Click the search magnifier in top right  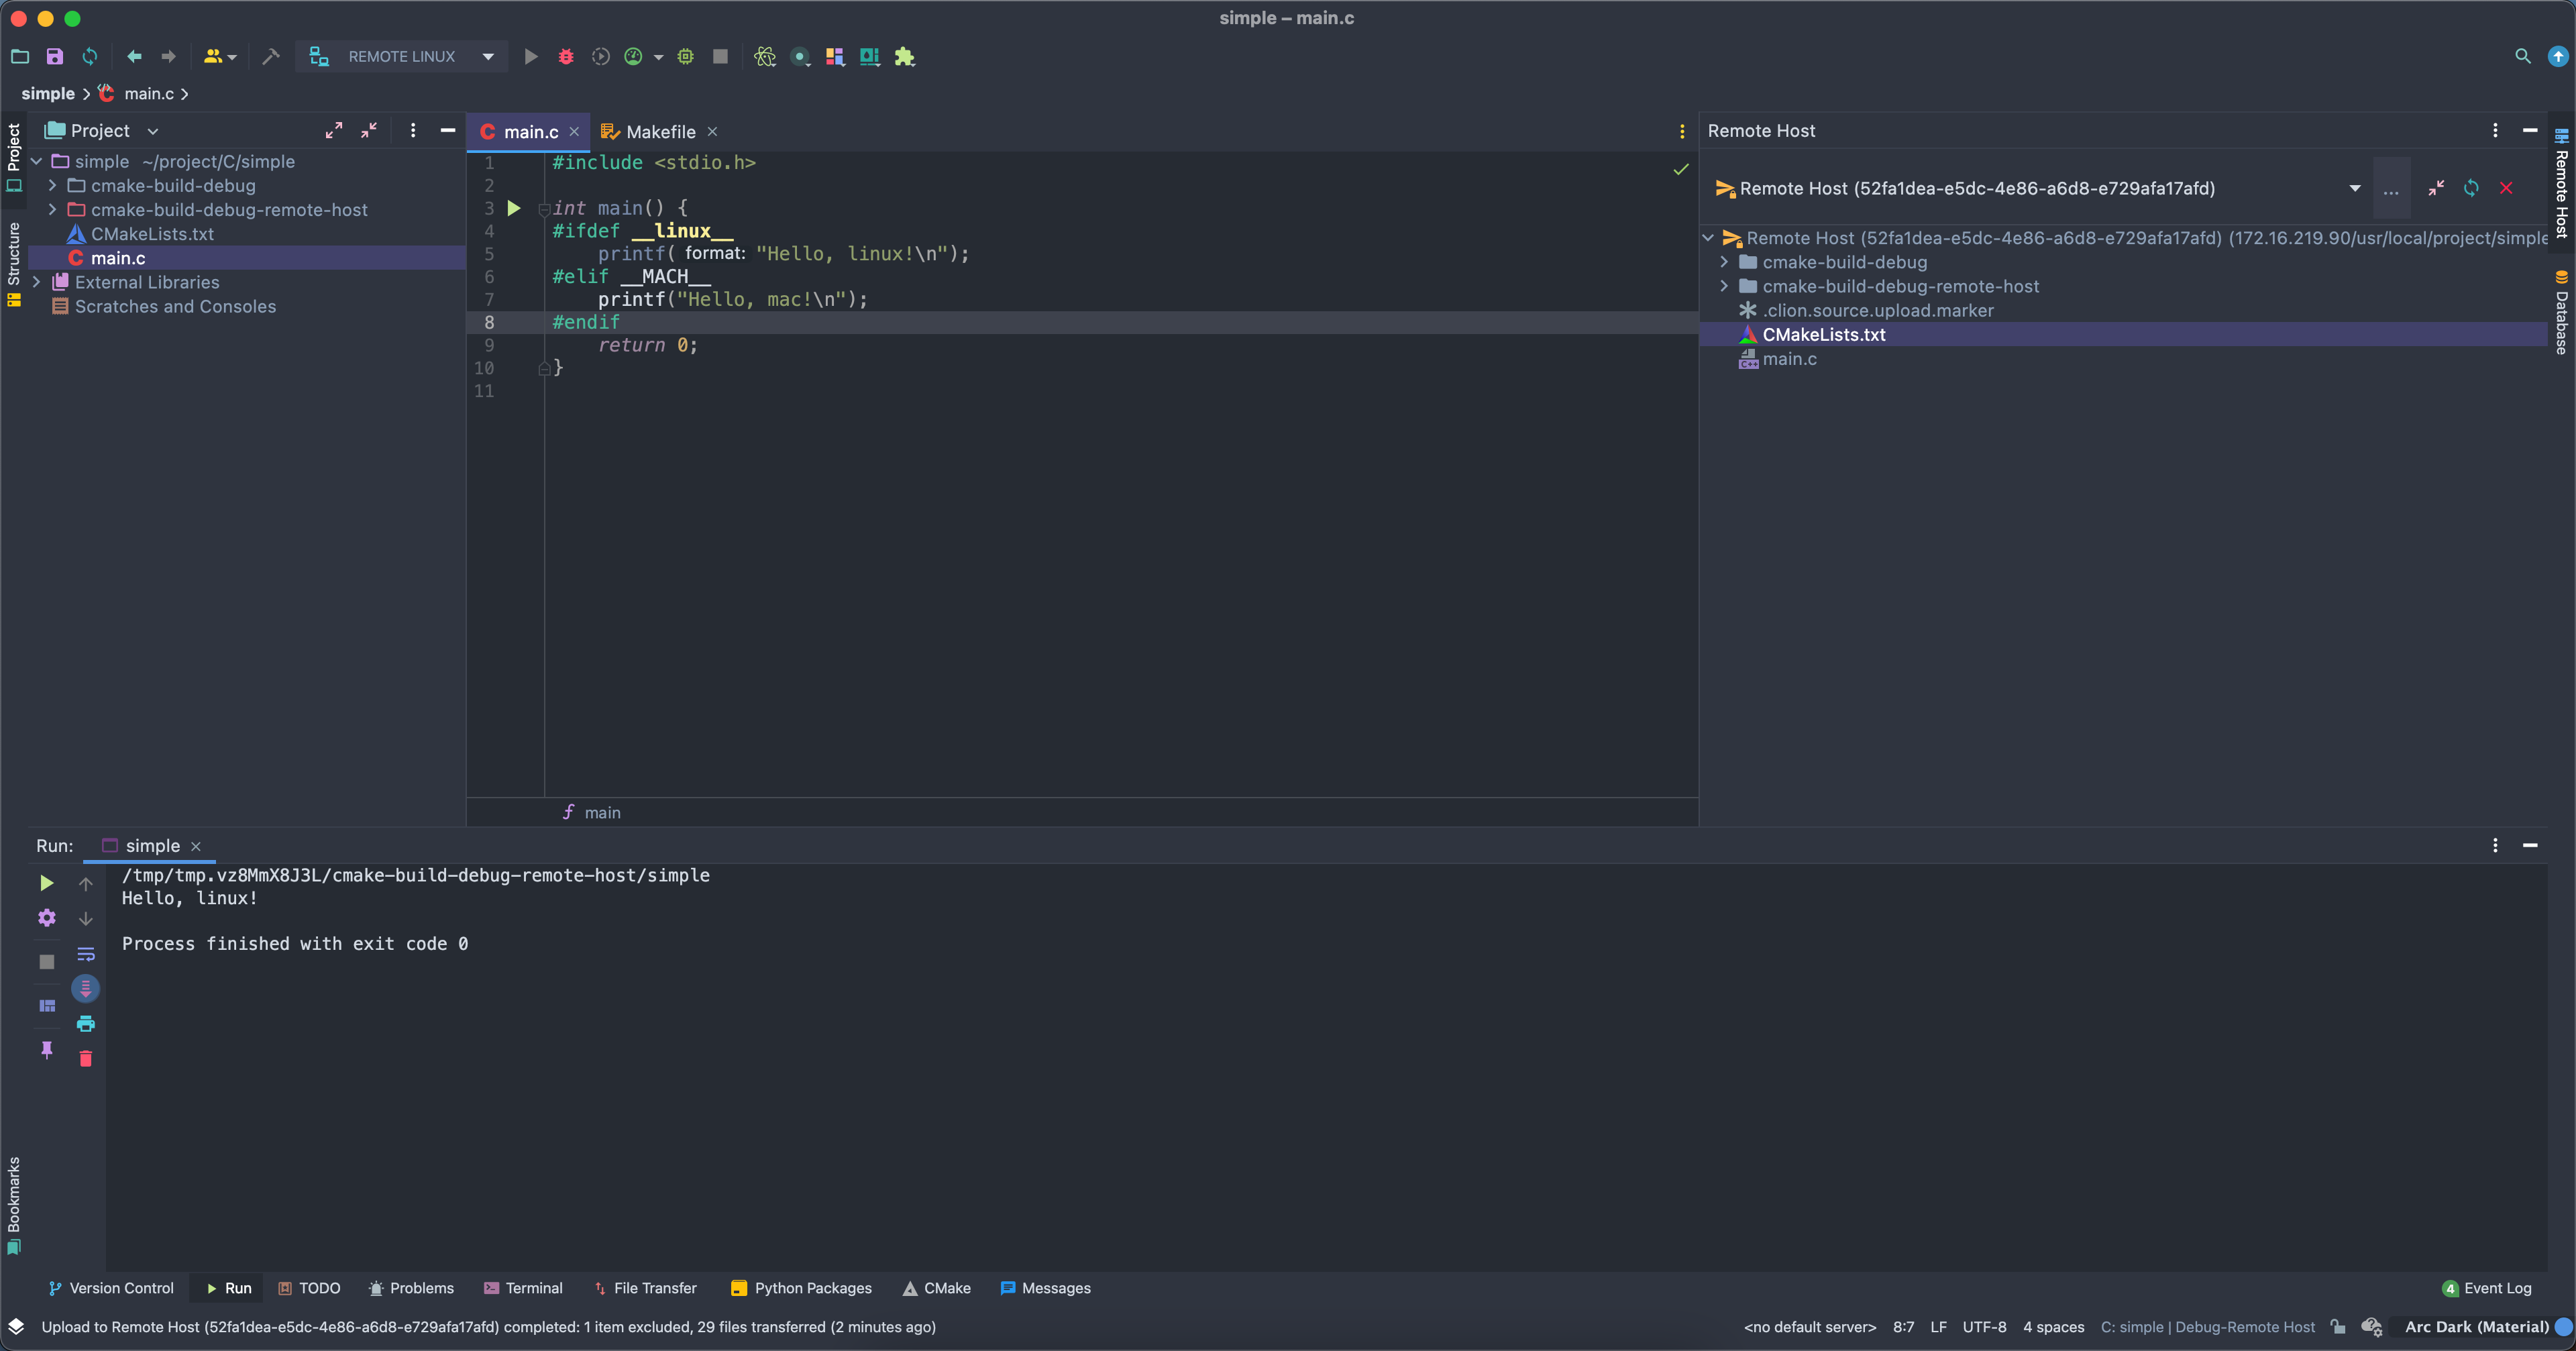tap(2522, 57)
